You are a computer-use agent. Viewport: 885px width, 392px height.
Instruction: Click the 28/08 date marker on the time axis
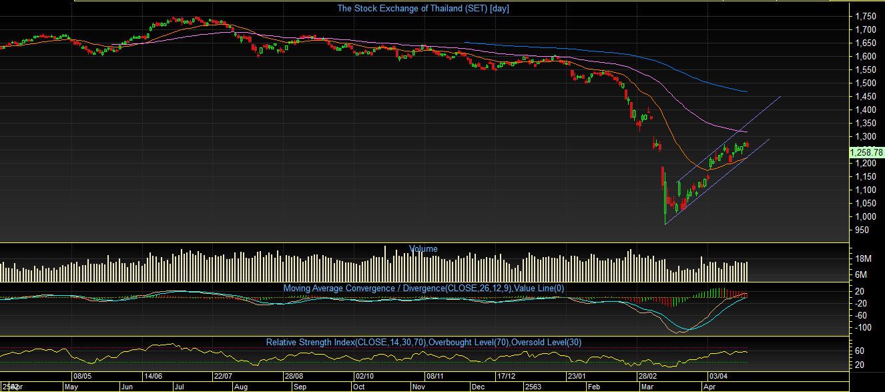(x=294, y=377)
